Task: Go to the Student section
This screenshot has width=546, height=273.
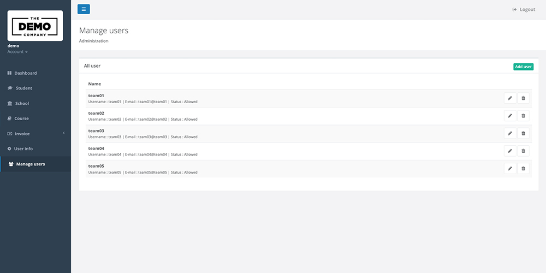Action: (x=23, y=88)
